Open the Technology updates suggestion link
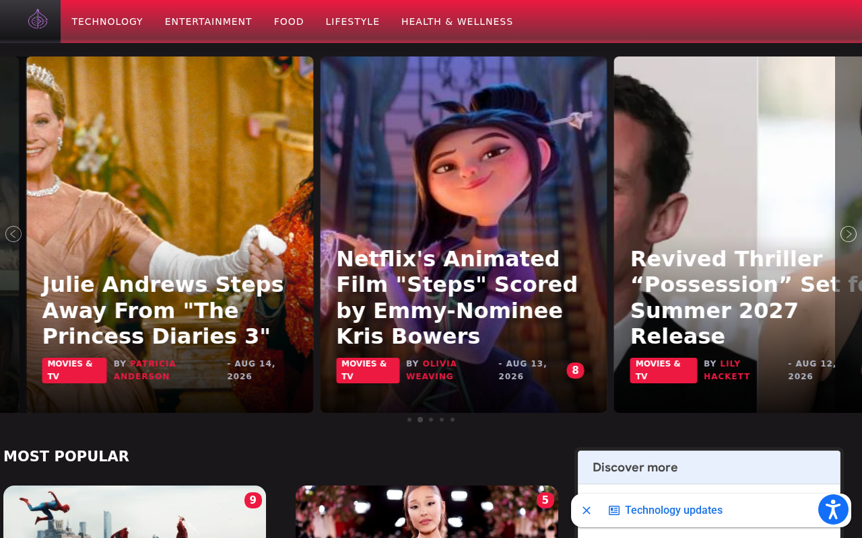This screenshot has height=538, width=862. (x=673, y=510)
